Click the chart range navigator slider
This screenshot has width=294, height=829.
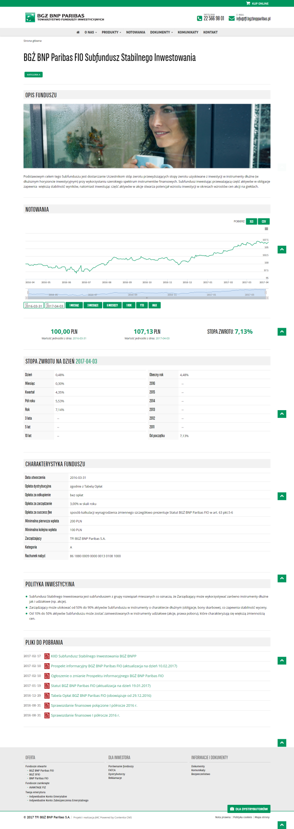tap(147, 294)
